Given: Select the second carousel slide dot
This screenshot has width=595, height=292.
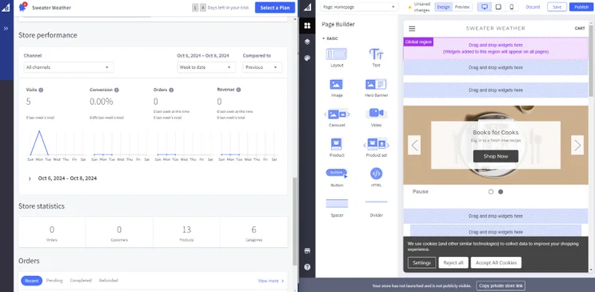Looking at the screenshot, I should 501,192.
